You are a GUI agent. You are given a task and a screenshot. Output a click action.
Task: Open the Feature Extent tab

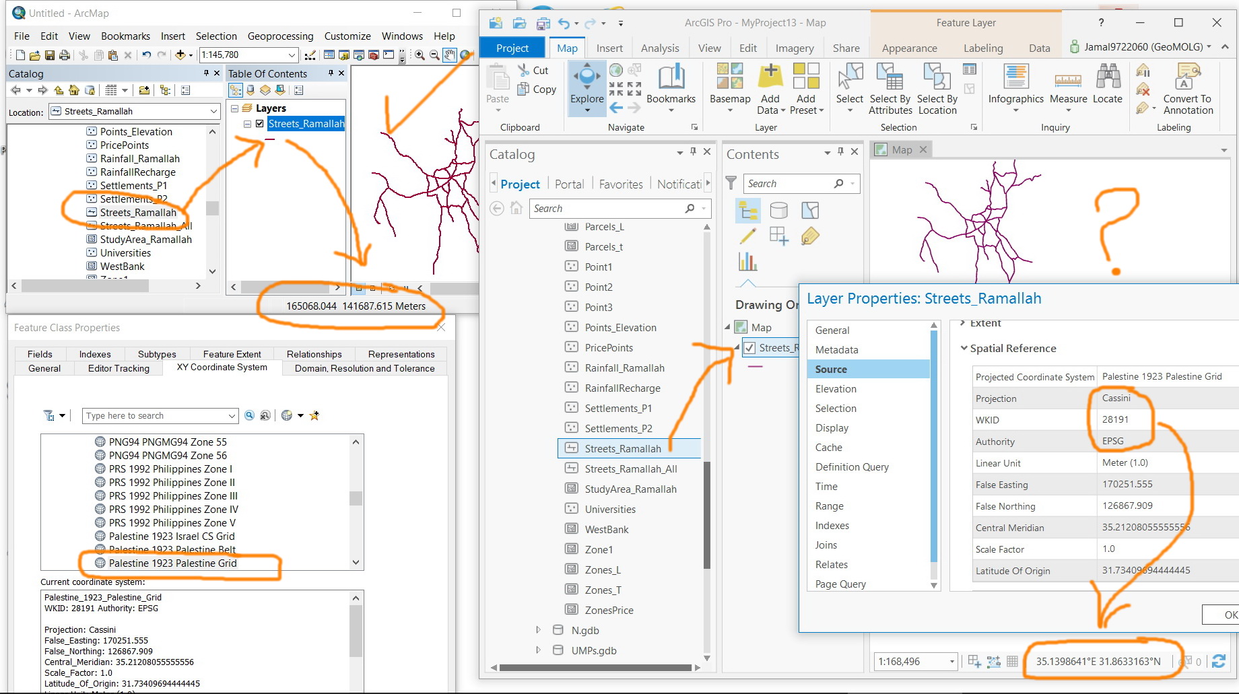pyautogui.click(x=232, y=354)
